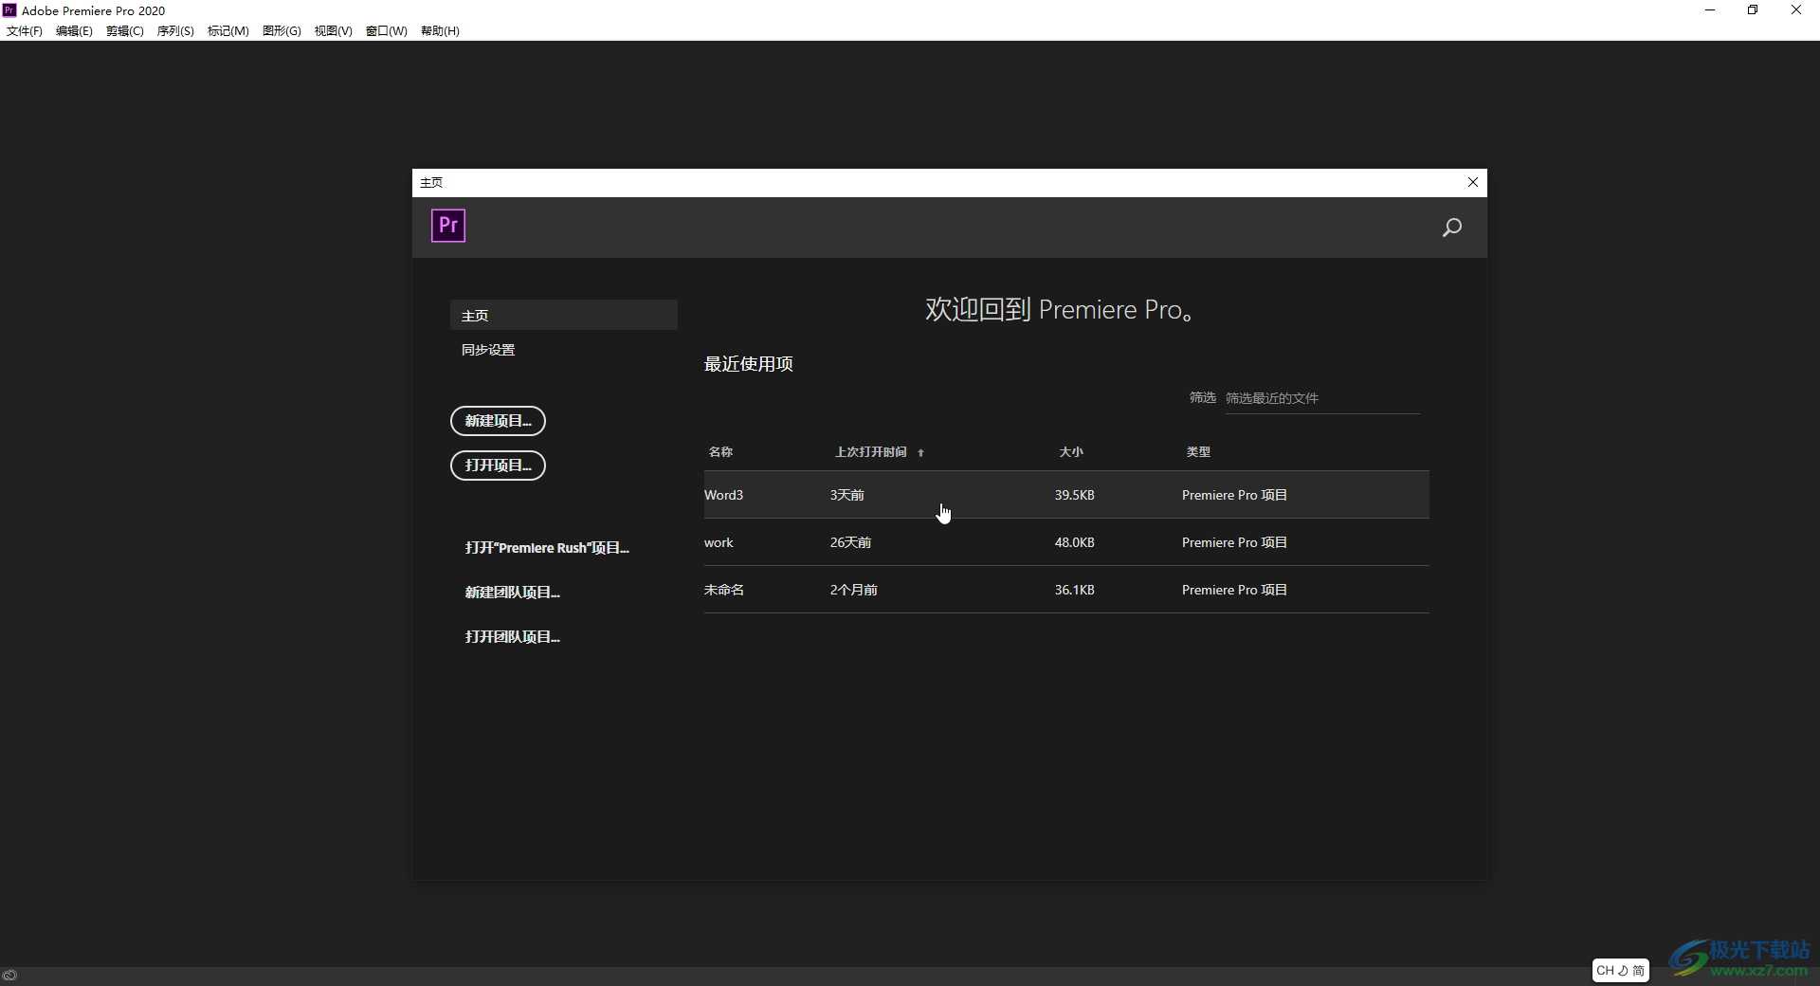Click the 3天前 cell

846,495
